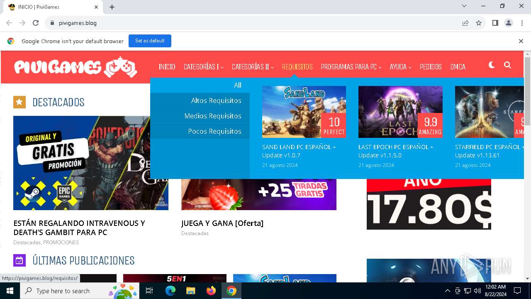
Task: Close the INICIO | PiviGames tab
Action: point(96,7)
